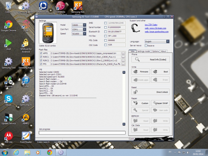Click the log scrollbar up arrow
Viewport: 208px width, 156px height.
124,72
